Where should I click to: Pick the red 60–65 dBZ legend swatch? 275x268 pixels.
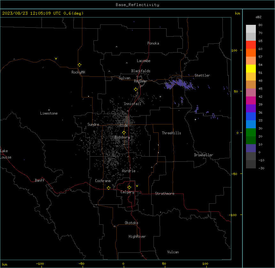point(251,45)
